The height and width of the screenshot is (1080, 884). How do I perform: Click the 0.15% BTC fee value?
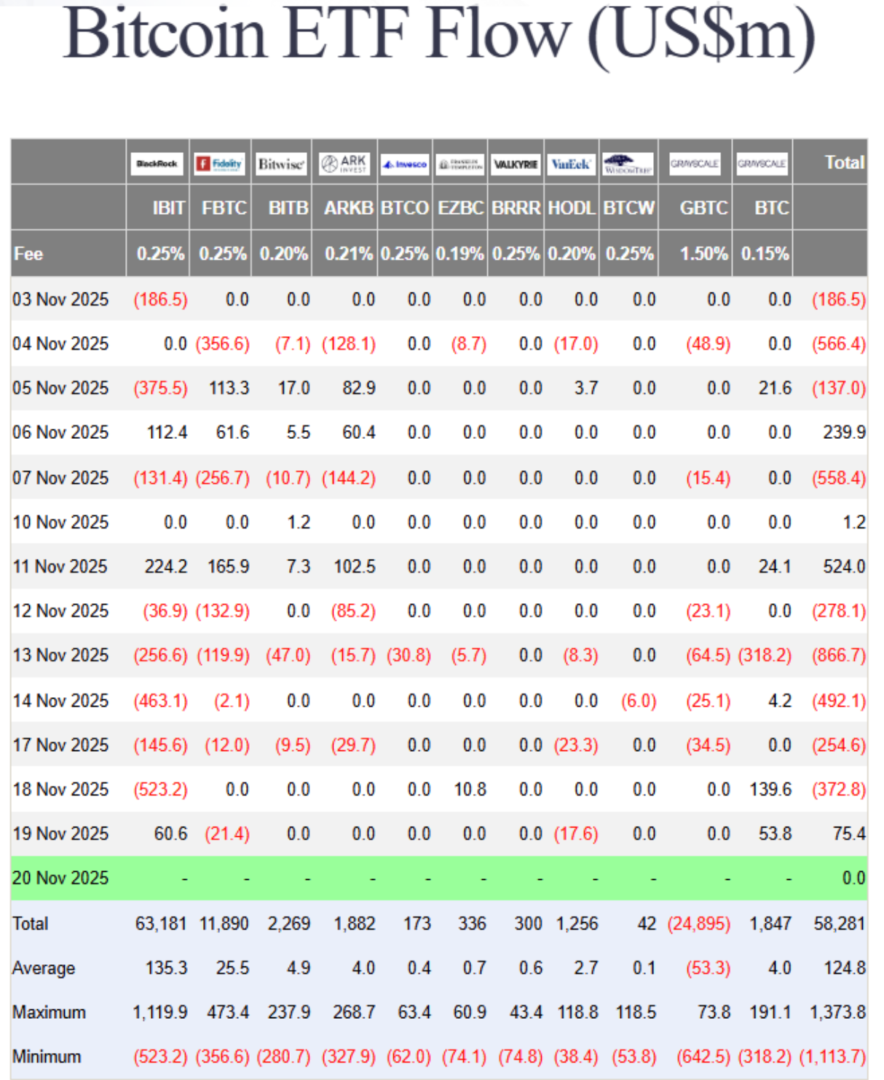[765, 254]
